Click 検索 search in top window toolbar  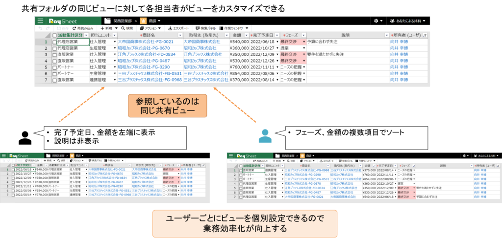(126, 28)
